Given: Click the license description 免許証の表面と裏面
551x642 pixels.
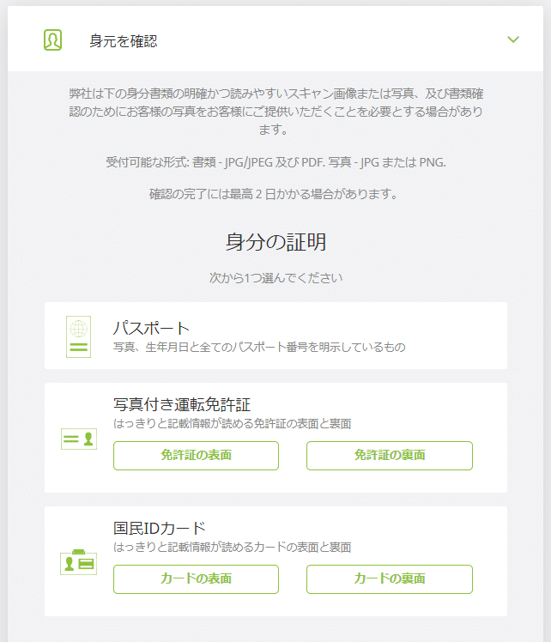Looking at the screenshot, I should click(232, 424).
